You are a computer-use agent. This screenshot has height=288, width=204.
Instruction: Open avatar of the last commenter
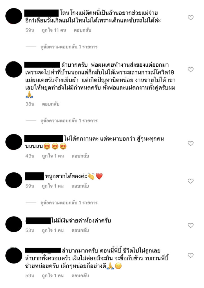point(14,255)
